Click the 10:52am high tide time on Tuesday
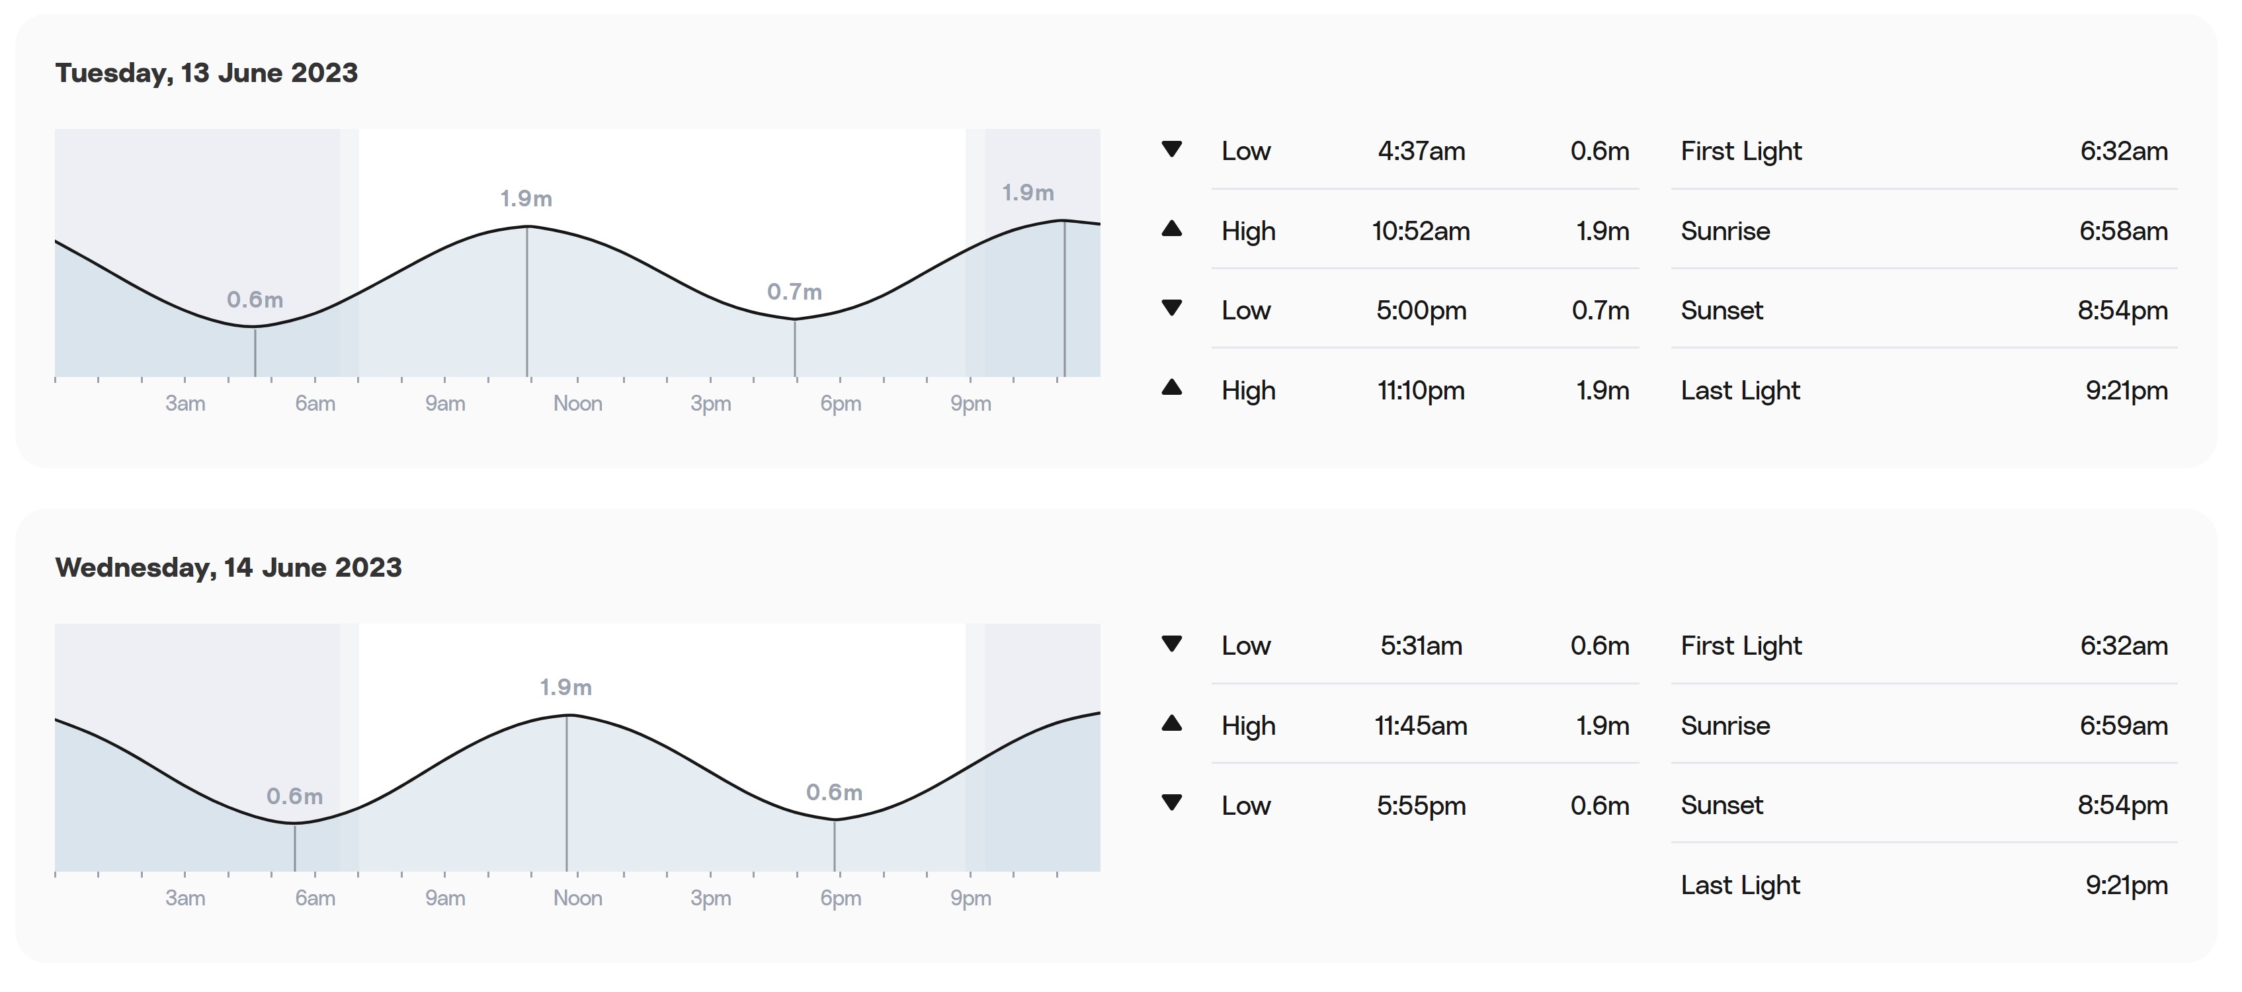Screen dimensions: 2242x992 1421,231
